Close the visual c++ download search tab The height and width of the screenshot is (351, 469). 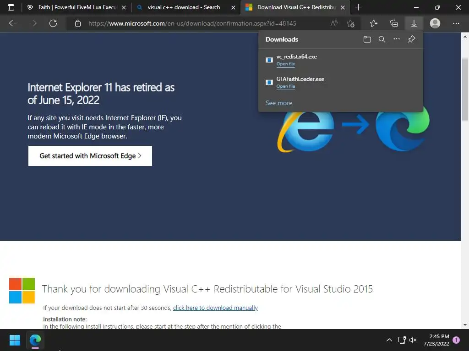click(233, 7)
